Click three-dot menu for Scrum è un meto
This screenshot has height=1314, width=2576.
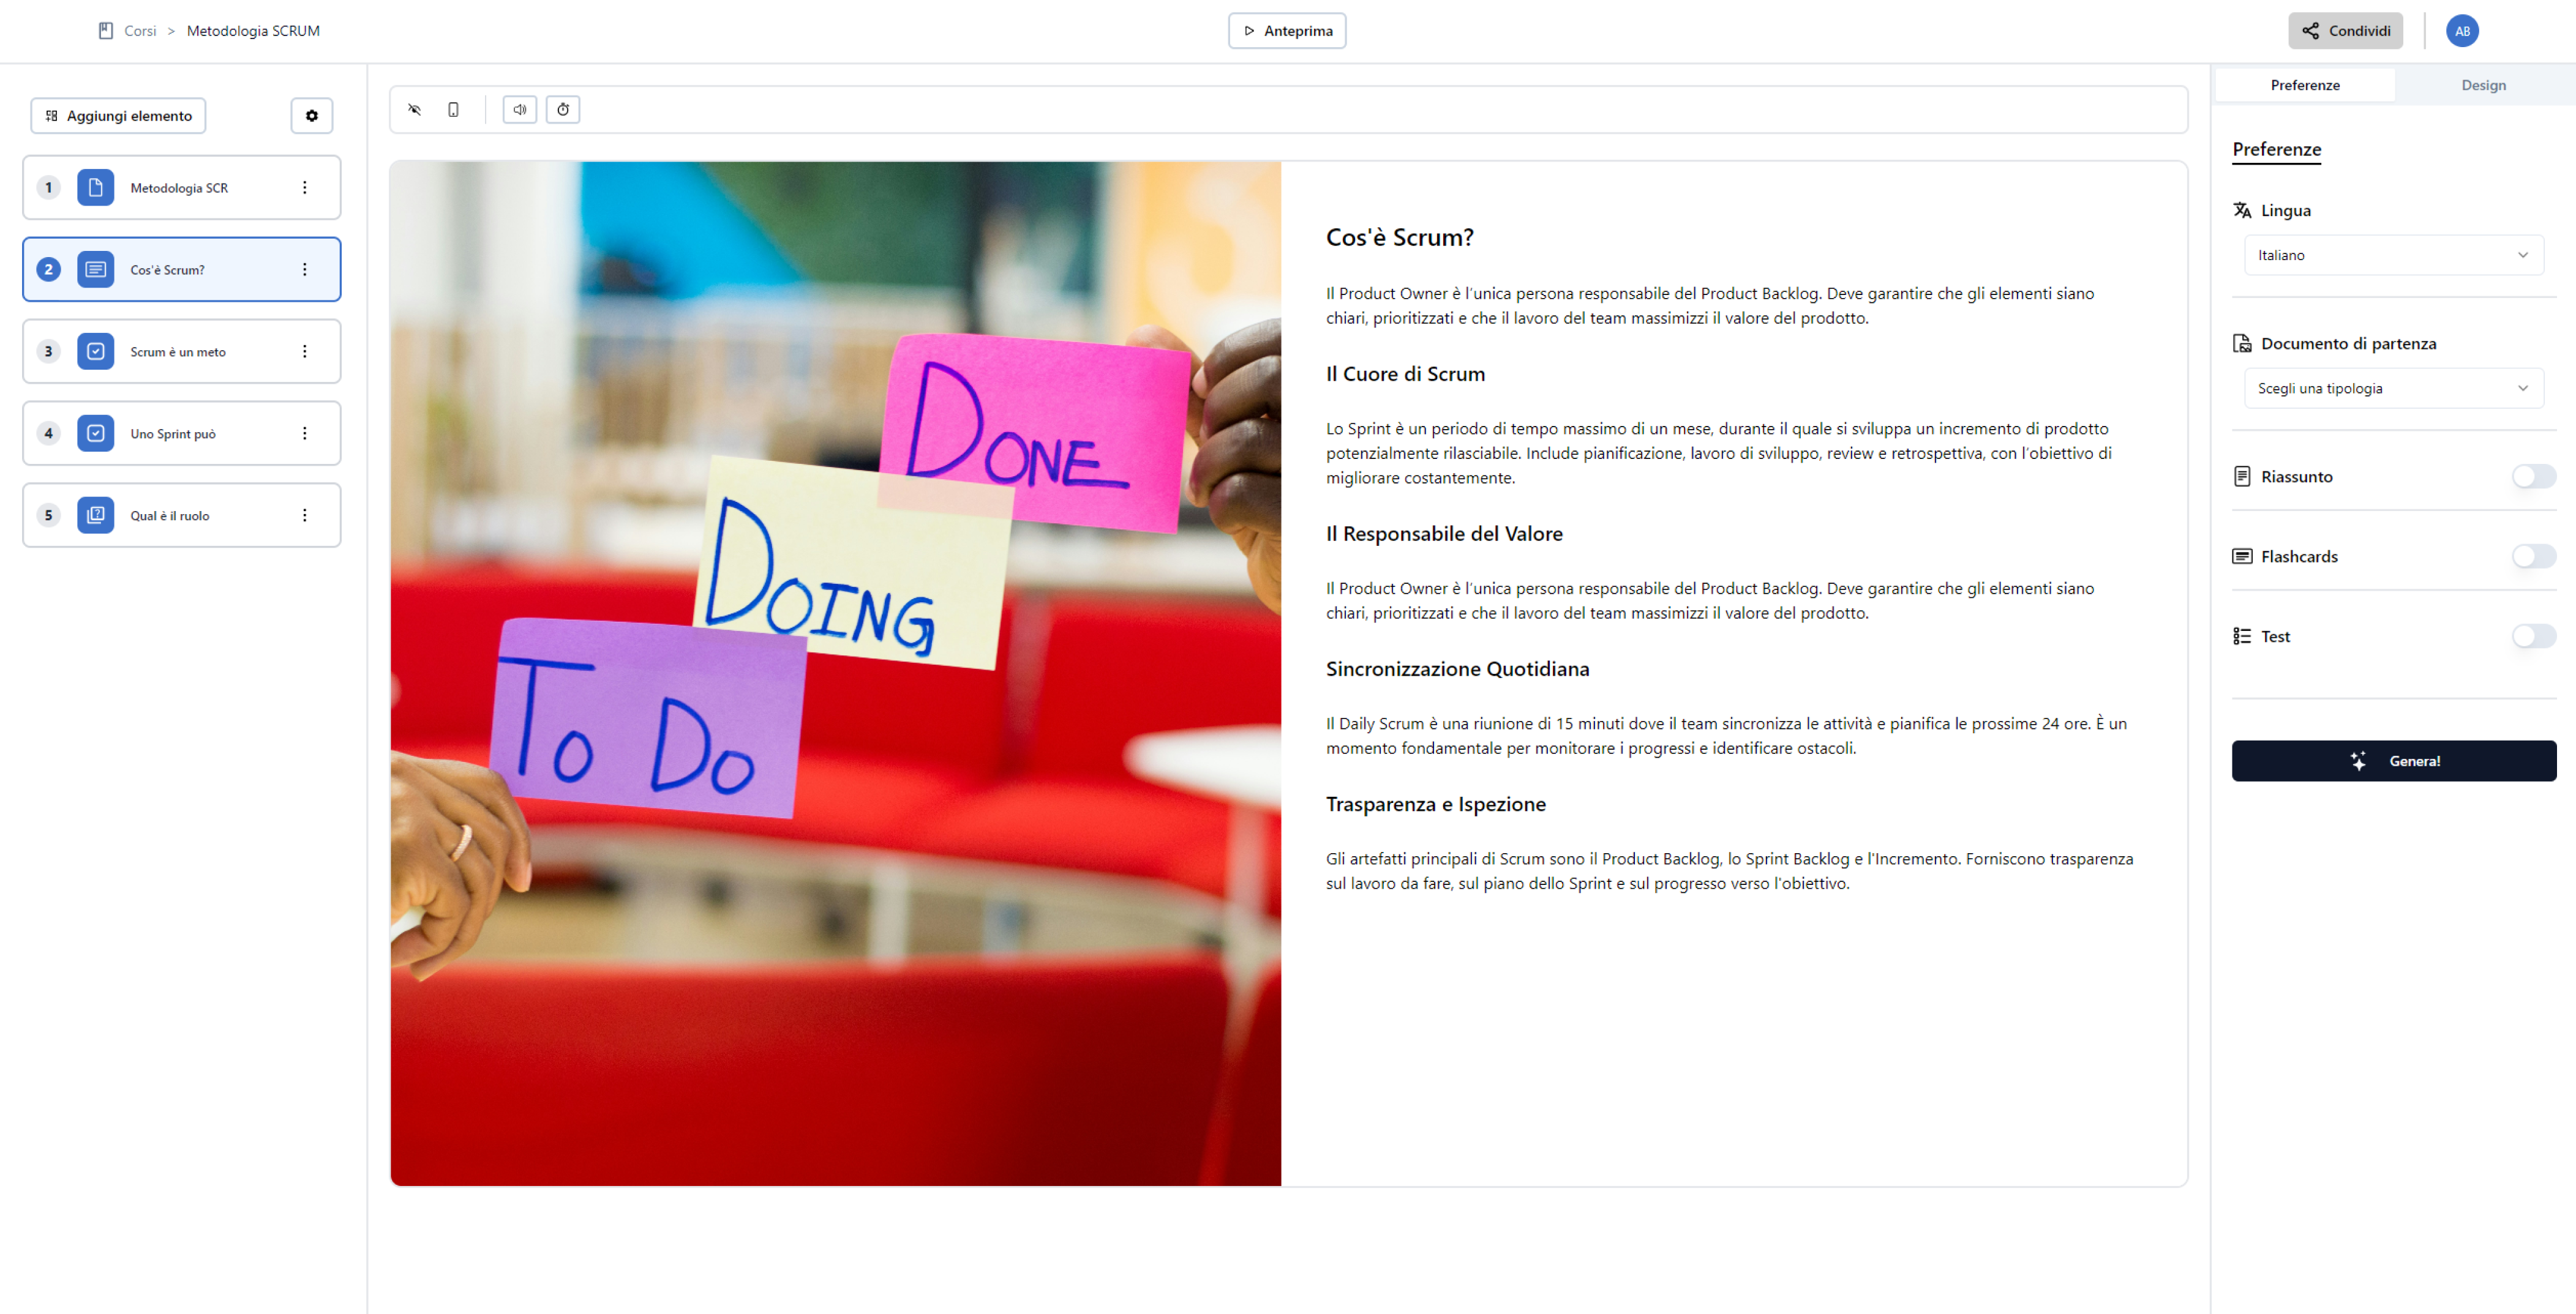305,352
